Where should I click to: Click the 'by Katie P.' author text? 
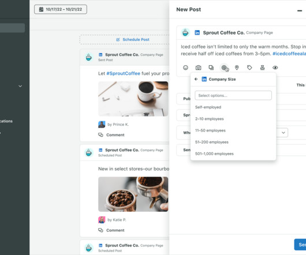[117, 220]
